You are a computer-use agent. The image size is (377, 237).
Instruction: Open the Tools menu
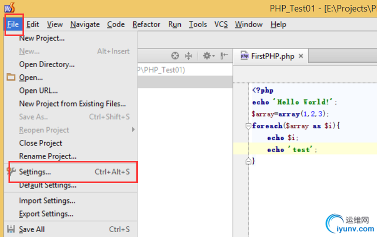(x=198, y=24)
